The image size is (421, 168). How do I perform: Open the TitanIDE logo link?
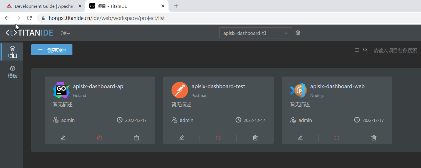pyautogui.click(x=29, y=33)
